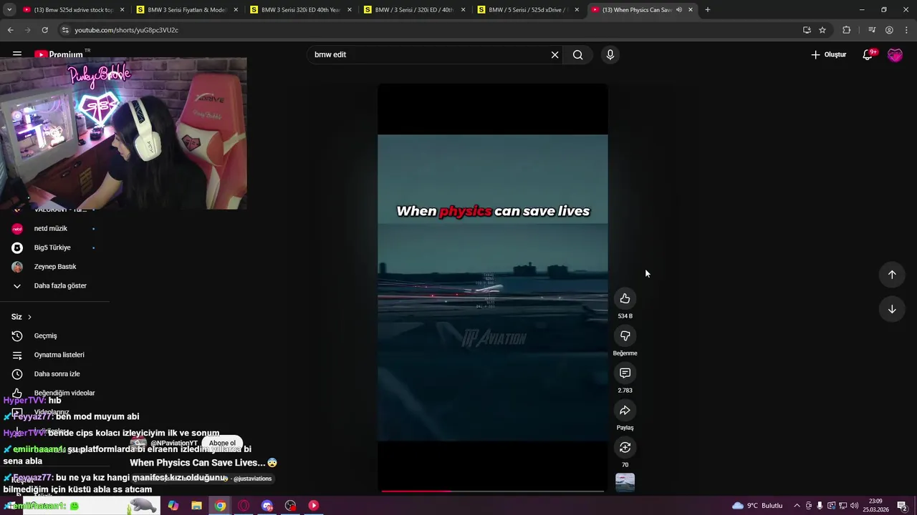The height and width of the screenshot is (515, 917).
Task: Reload the page
Action: click(x=44, y=30)
